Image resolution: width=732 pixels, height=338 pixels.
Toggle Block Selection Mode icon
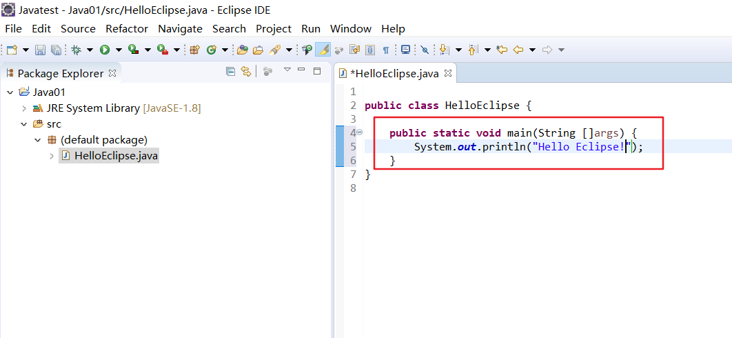tap(370, 50)
